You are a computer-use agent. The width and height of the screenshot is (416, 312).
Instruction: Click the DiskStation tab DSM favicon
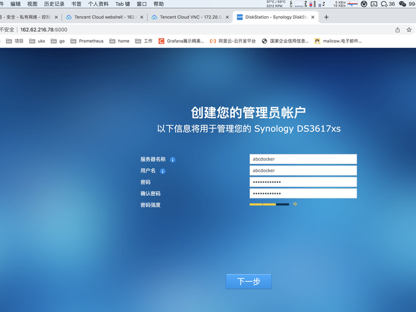point(240,17)
